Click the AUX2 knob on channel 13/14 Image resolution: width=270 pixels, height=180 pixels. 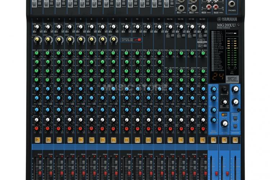[x=170, y=98]
